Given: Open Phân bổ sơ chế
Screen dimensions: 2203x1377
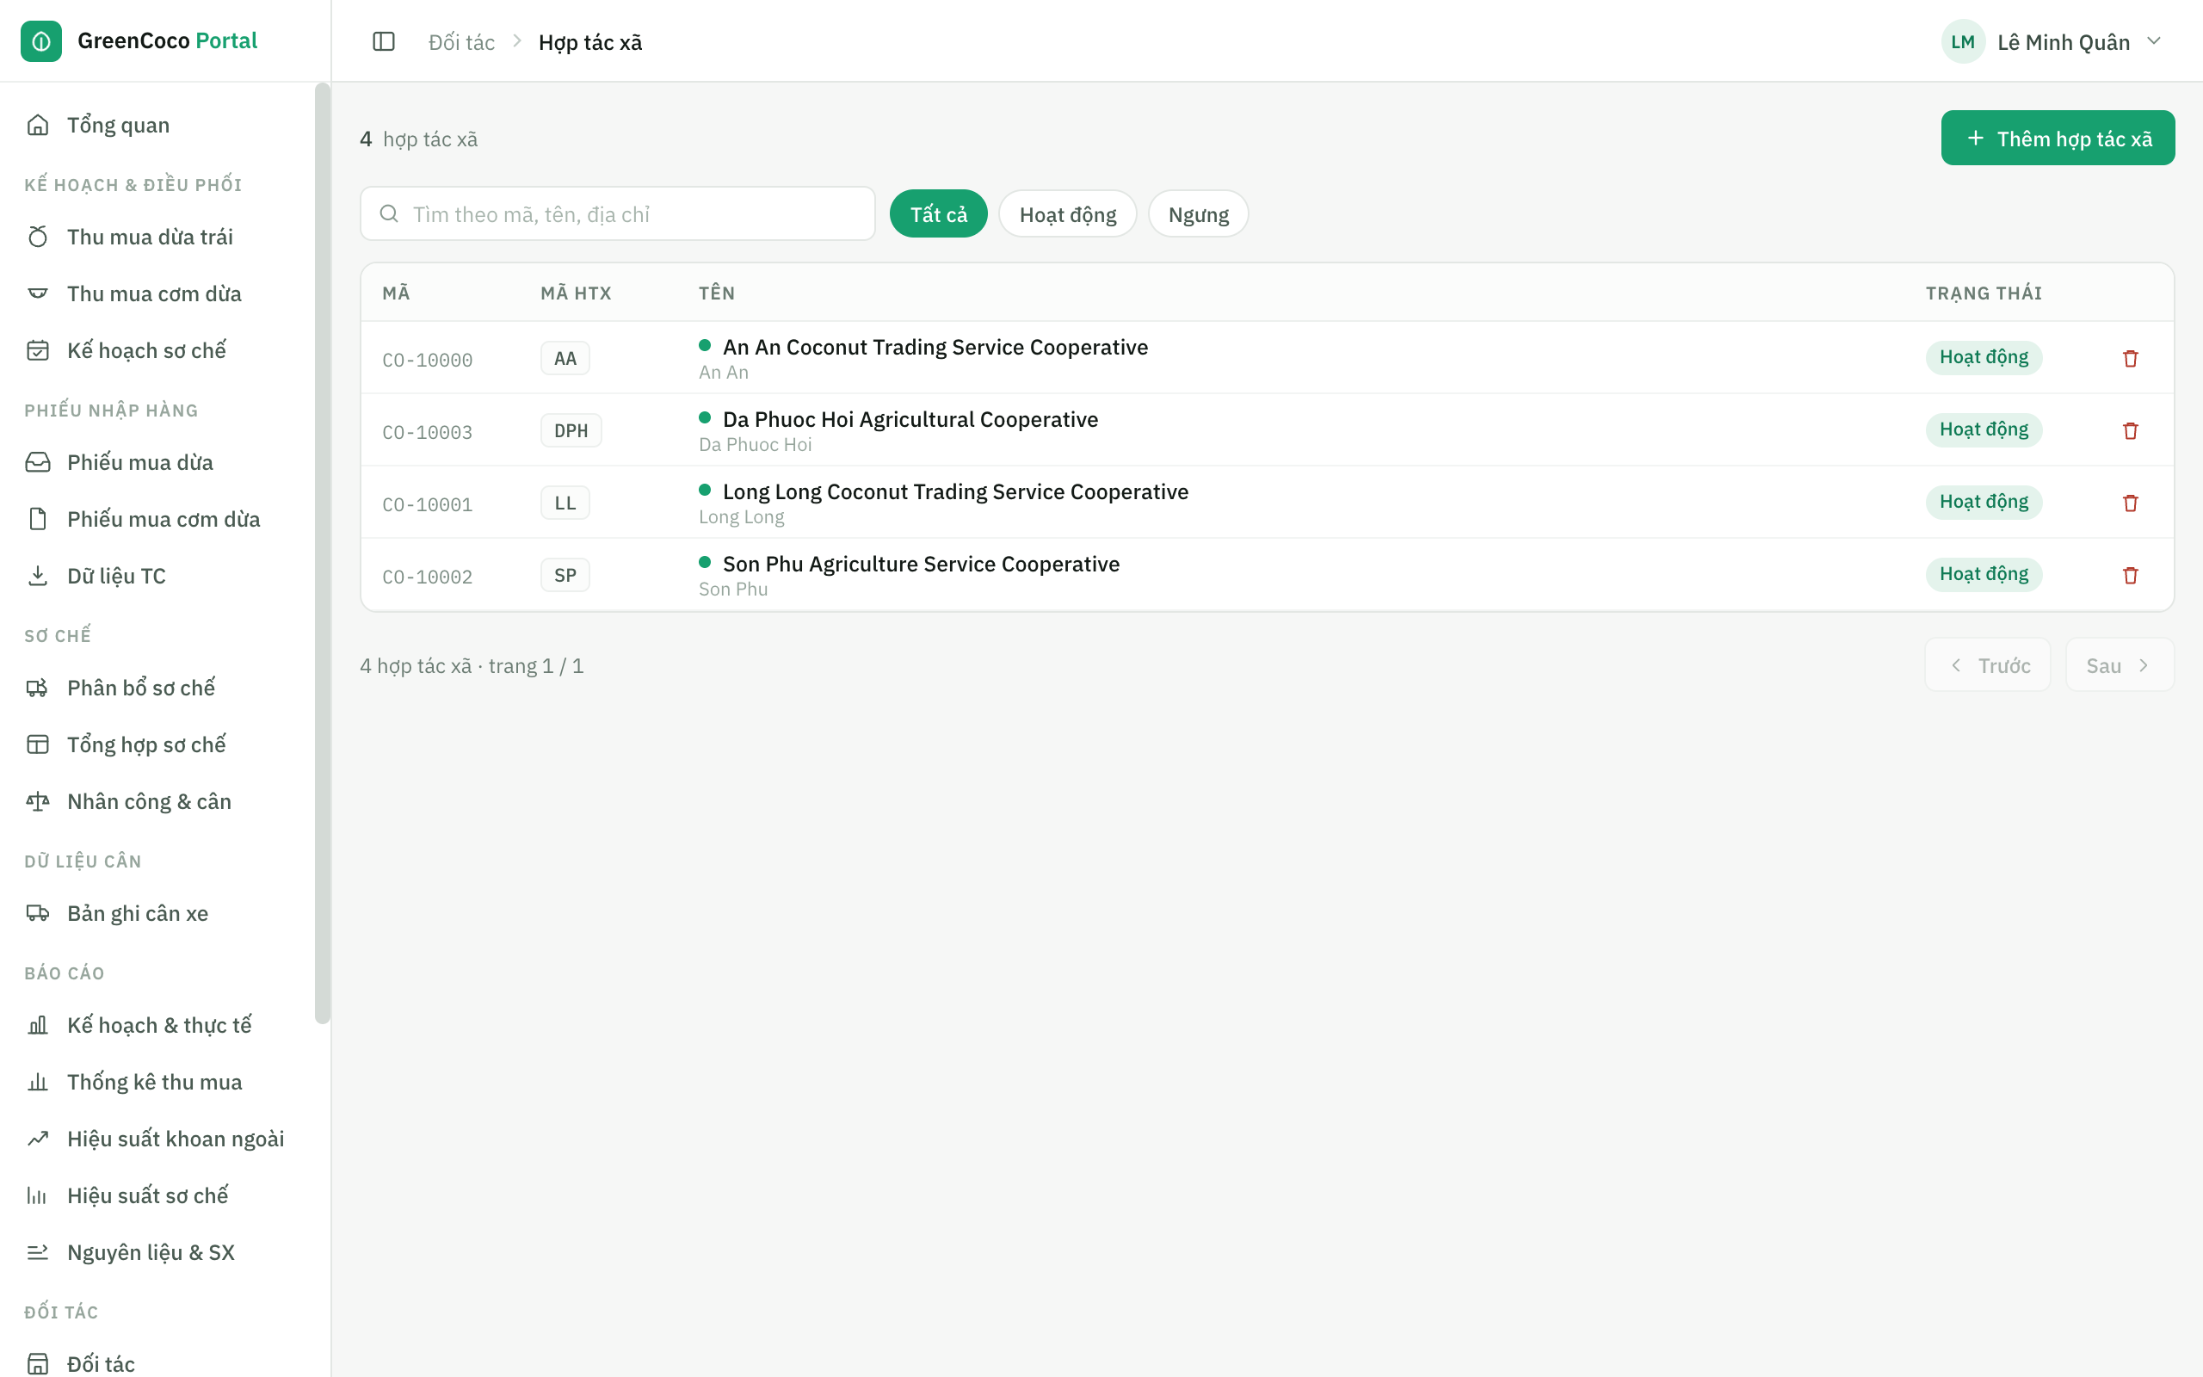Looking at the screenshot, I should pyautogui.click(x=158, y=688).
